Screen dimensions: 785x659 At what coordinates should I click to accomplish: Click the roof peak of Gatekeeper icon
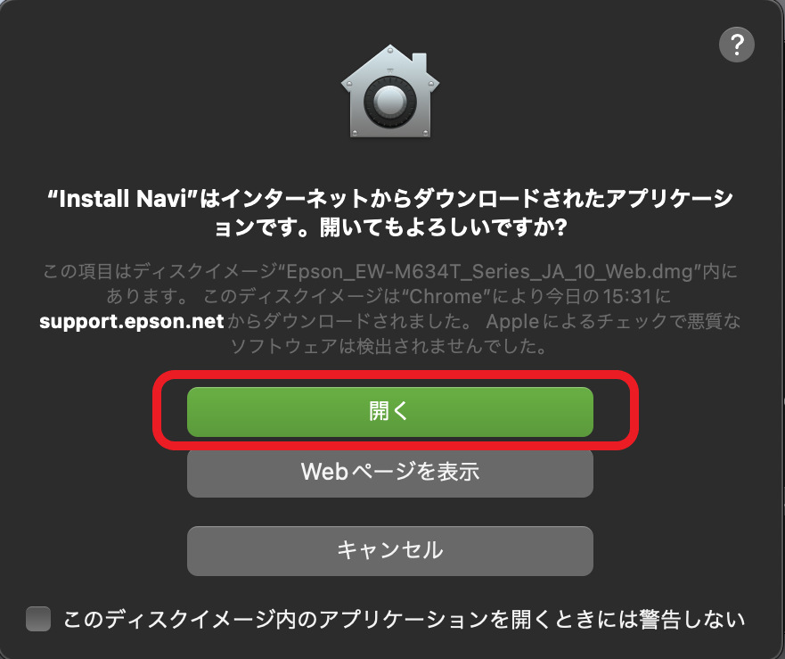click(x=390, y=51)
